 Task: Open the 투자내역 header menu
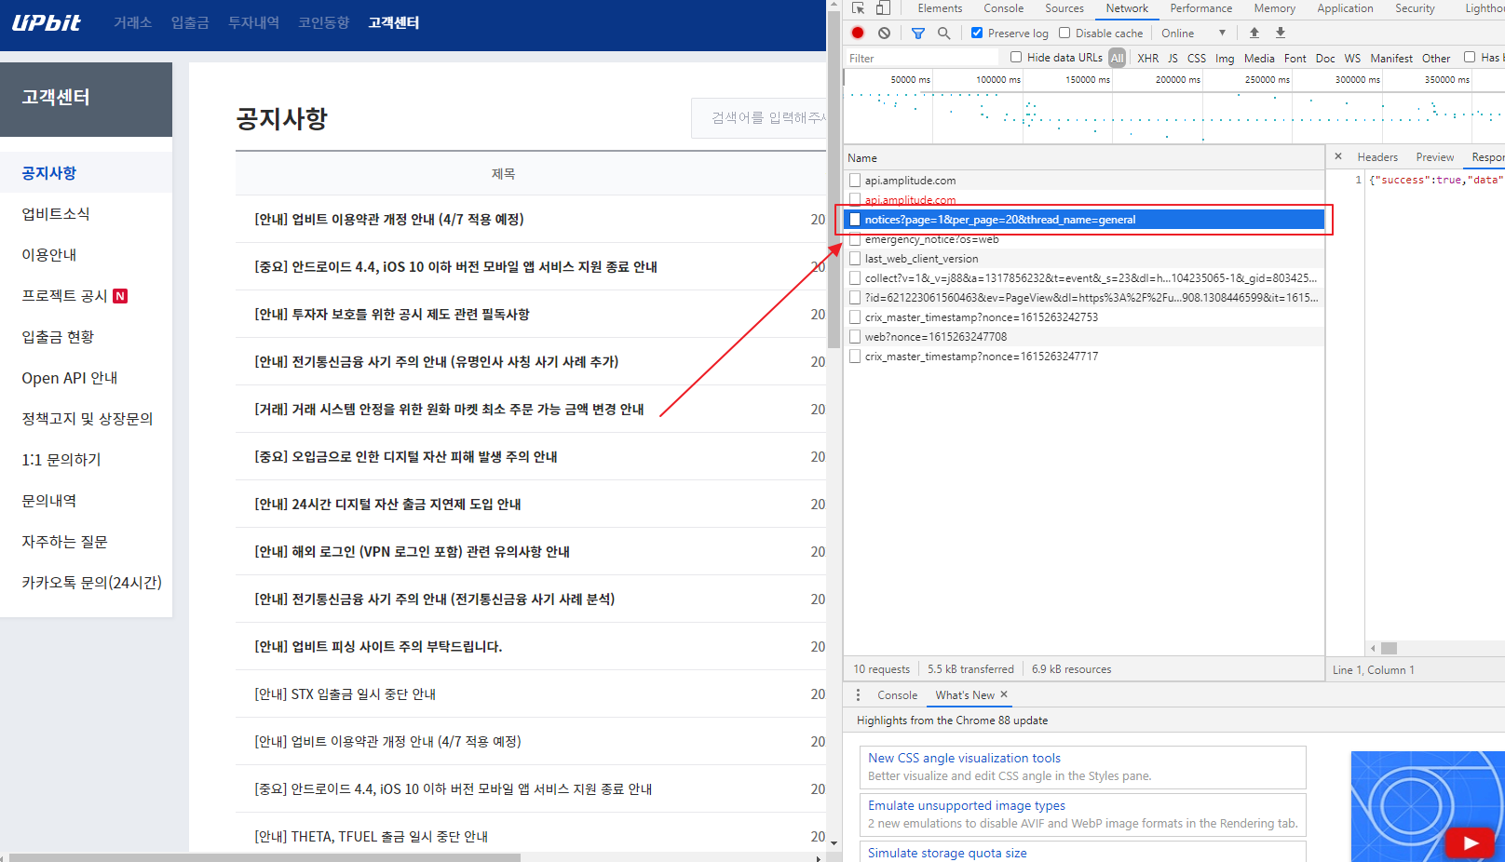(253, 22)
